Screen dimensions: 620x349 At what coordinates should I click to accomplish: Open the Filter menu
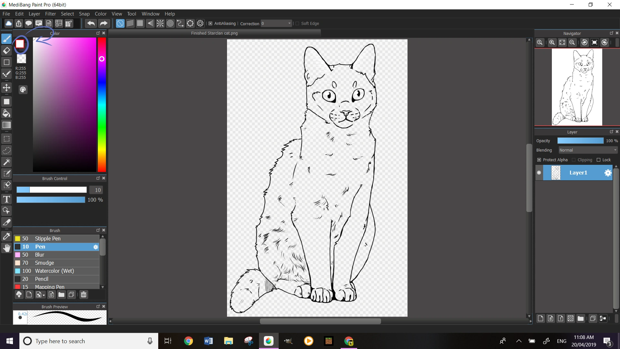point(50,14)
